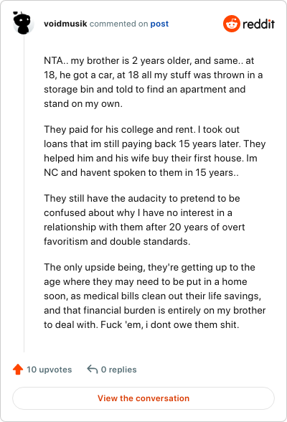
Task: Click the paragraph starting "They still have"
Action: point(144,220)
